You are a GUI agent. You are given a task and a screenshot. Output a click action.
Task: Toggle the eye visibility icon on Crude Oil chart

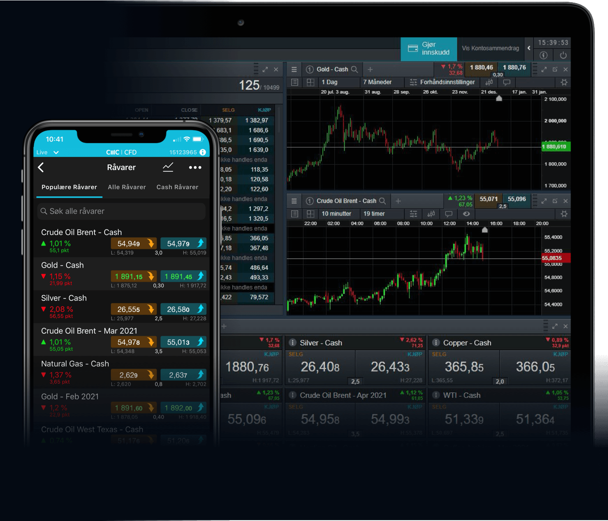[466, 214]
